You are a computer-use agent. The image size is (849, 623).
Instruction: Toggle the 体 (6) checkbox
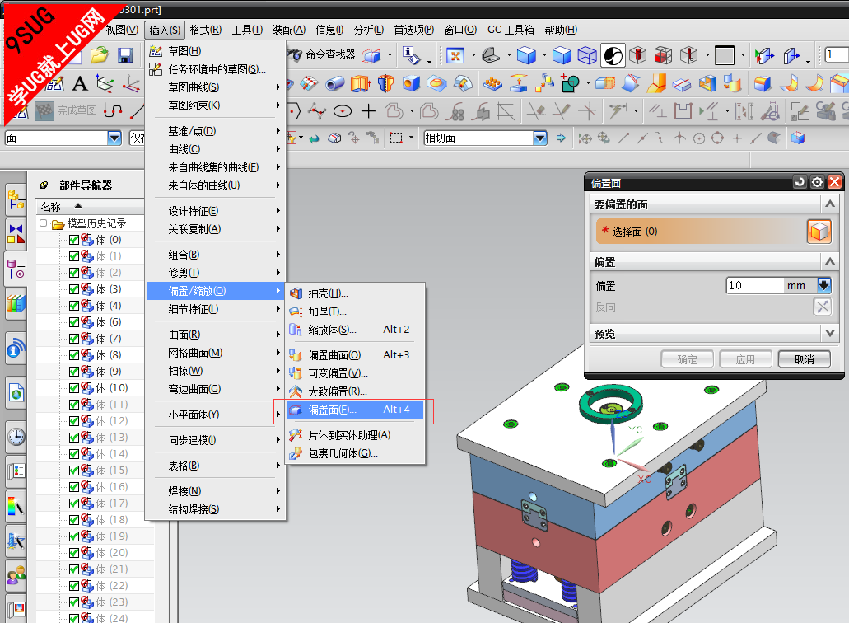(x=74, y=322)
